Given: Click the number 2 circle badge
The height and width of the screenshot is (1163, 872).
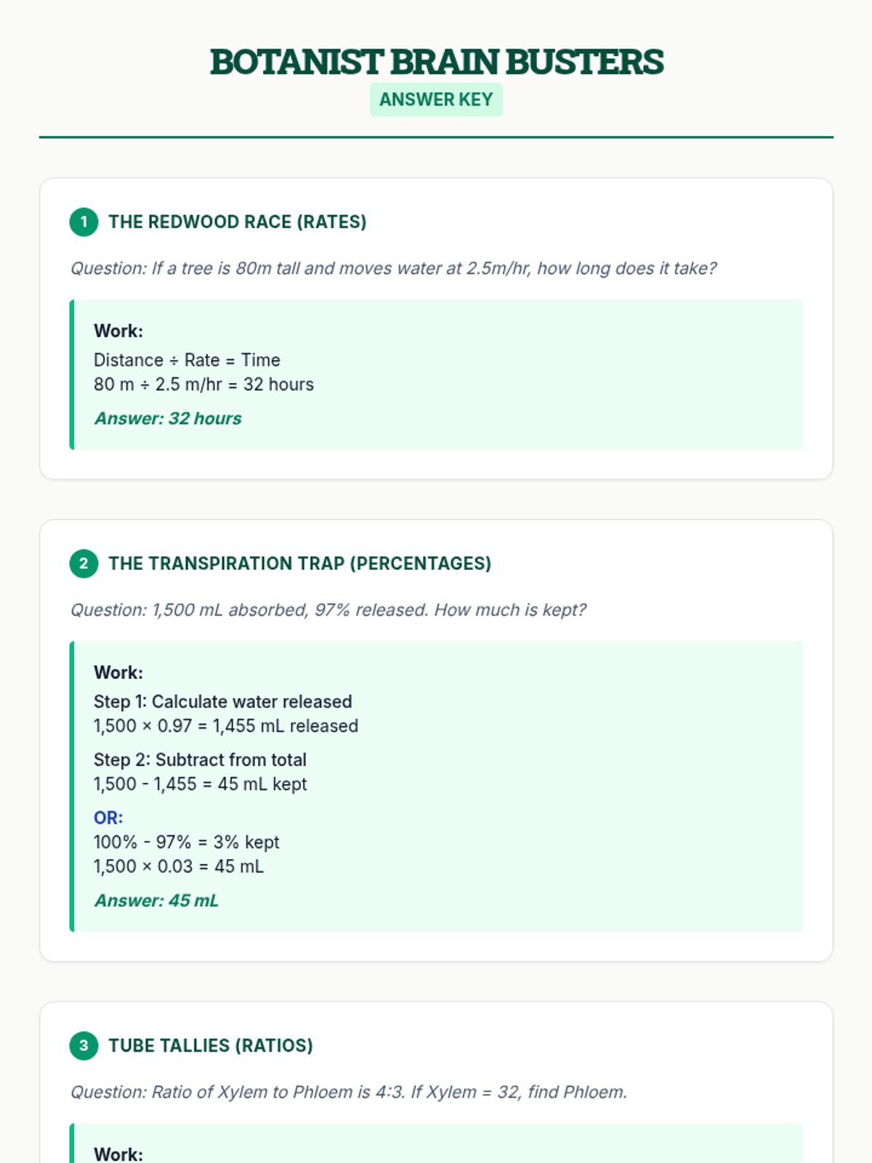Looking at the screenshot, I should coord(84,563).
